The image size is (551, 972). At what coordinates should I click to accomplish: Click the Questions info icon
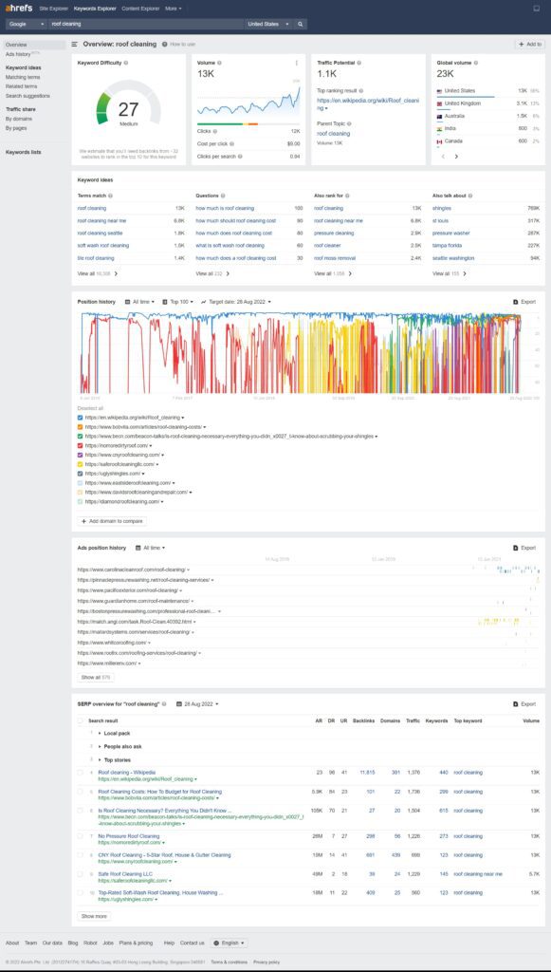click(223, 196)
